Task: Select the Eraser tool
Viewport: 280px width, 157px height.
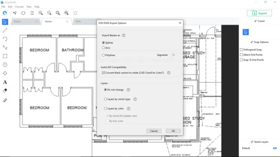Action: [5, 90]
